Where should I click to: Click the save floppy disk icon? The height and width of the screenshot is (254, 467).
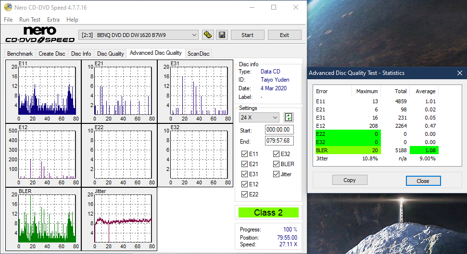(x=222, y=35)
